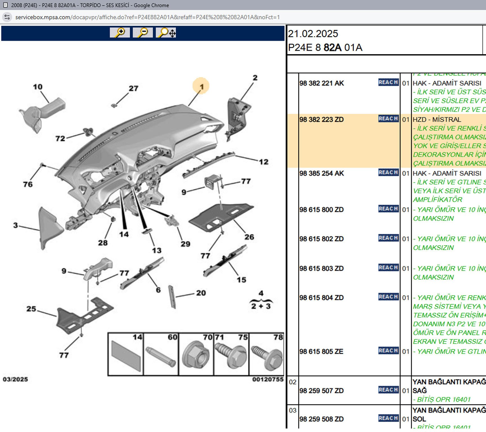The width and height of the screenshot is (486, 432).
Task: Click the zoom out magnifier icon
Action: point(143,33)
